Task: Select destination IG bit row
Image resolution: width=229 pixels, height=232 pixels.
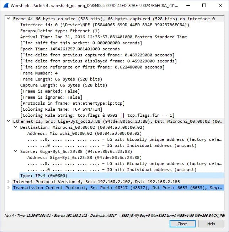Action: click(x=125, y=145)
